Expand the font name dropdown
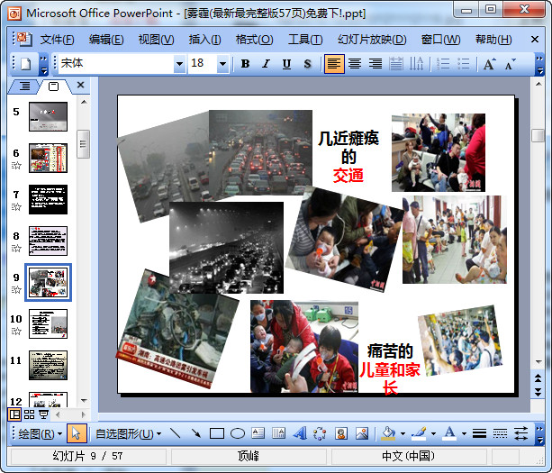This screenshot has height=473, width=552. point(178,64)
